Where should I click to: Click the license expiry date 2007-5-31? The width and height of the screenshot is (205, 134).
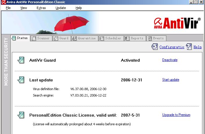click(130, 115)
